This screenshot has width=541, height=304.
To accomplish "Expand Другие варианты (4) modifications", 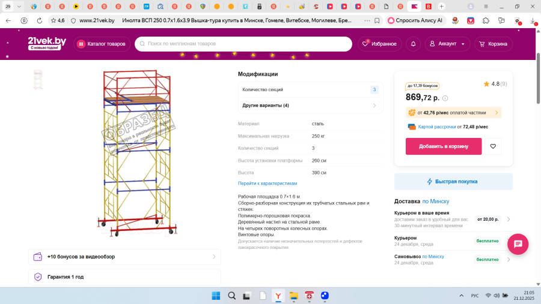I will tap(310, 106).
